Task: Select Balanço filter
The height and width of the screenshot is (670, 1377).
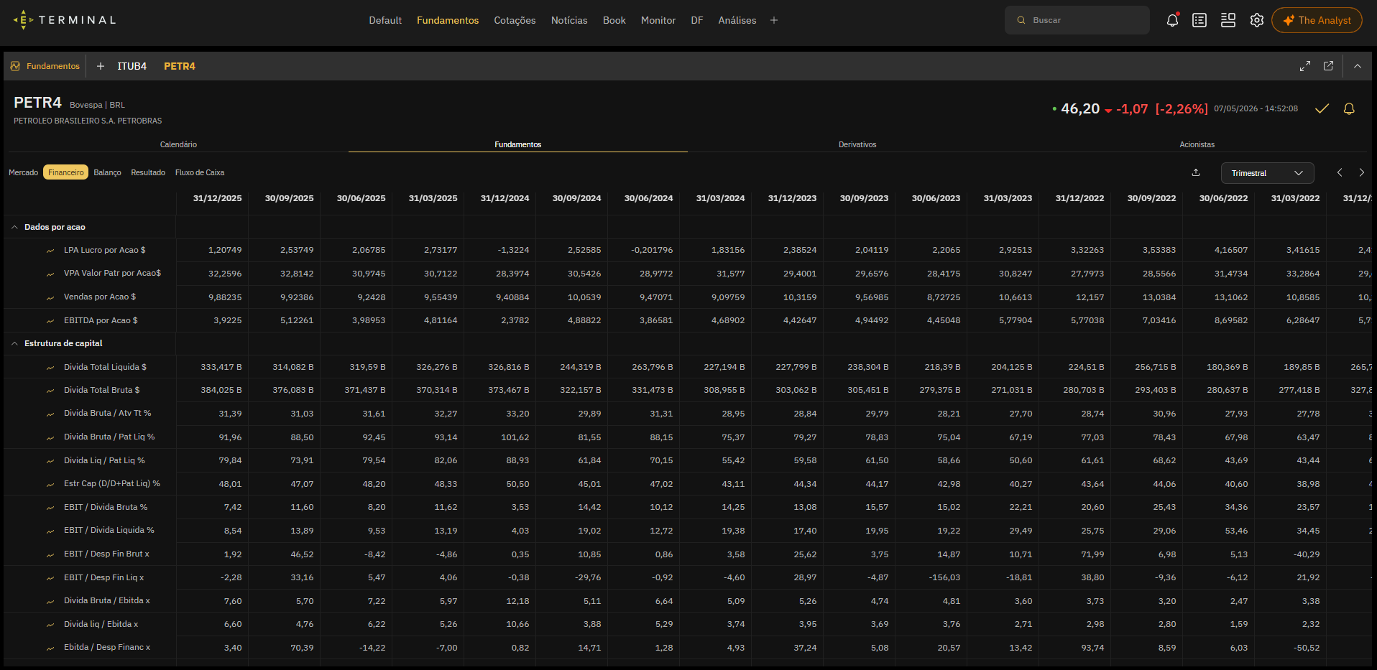Action: click(107, 172)
